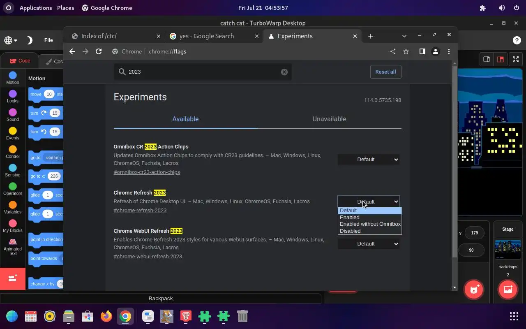Open Chrome WebUI Refresh 2023 dropdown
The width and height of the screenshot is (526, 329).
(x=369, y=243)
